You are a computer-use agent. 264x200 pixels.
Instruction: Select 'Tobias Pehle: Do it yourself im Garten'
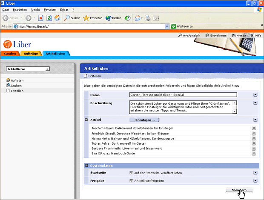(119, 143)
